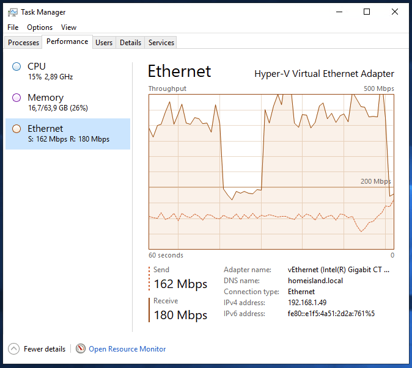The height and width of the screenshot is (368, 412).
Task: Open the Options menu
Action: pos(40,27)
